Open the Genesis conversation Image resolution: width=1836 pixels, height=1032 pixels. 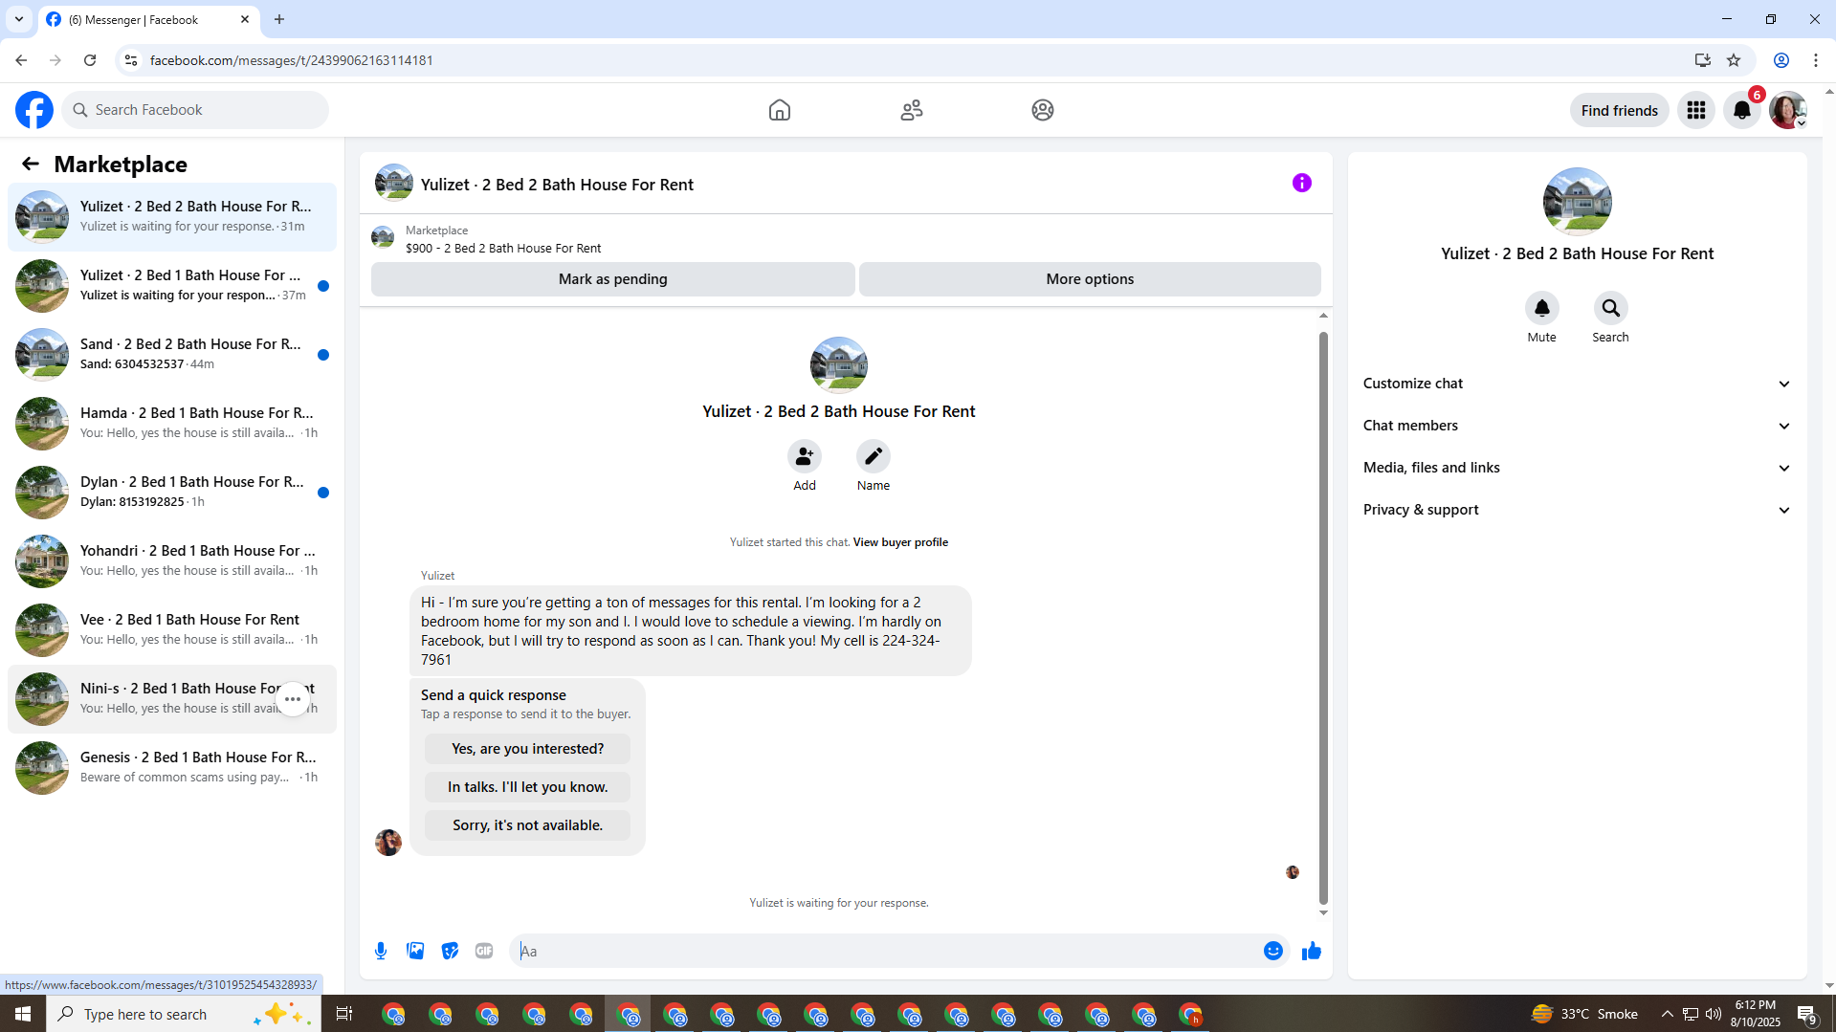(x=172, y=768)
